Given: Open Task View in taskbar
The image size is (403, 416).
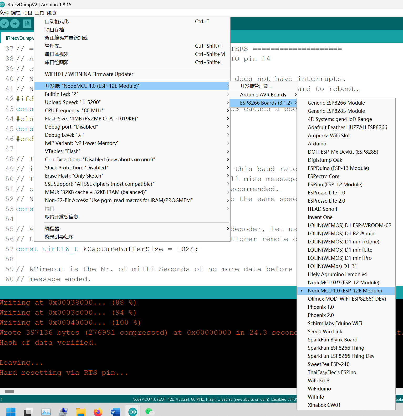Looking at the screenshot, I should 28,412.
